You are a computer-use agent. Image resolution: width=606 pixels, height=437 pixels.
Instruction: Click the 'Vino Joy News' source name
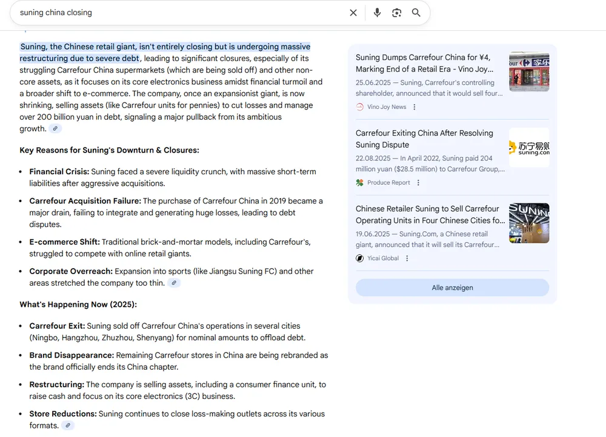click(x=387, y=107)
